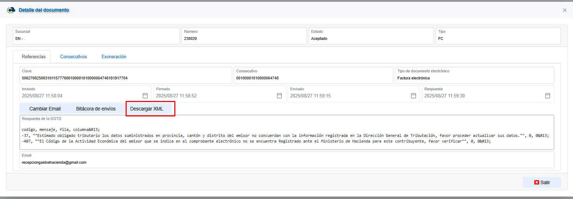Open the Exoneración tab
Viewport: 573px width, 199px height.
[114, 56]
